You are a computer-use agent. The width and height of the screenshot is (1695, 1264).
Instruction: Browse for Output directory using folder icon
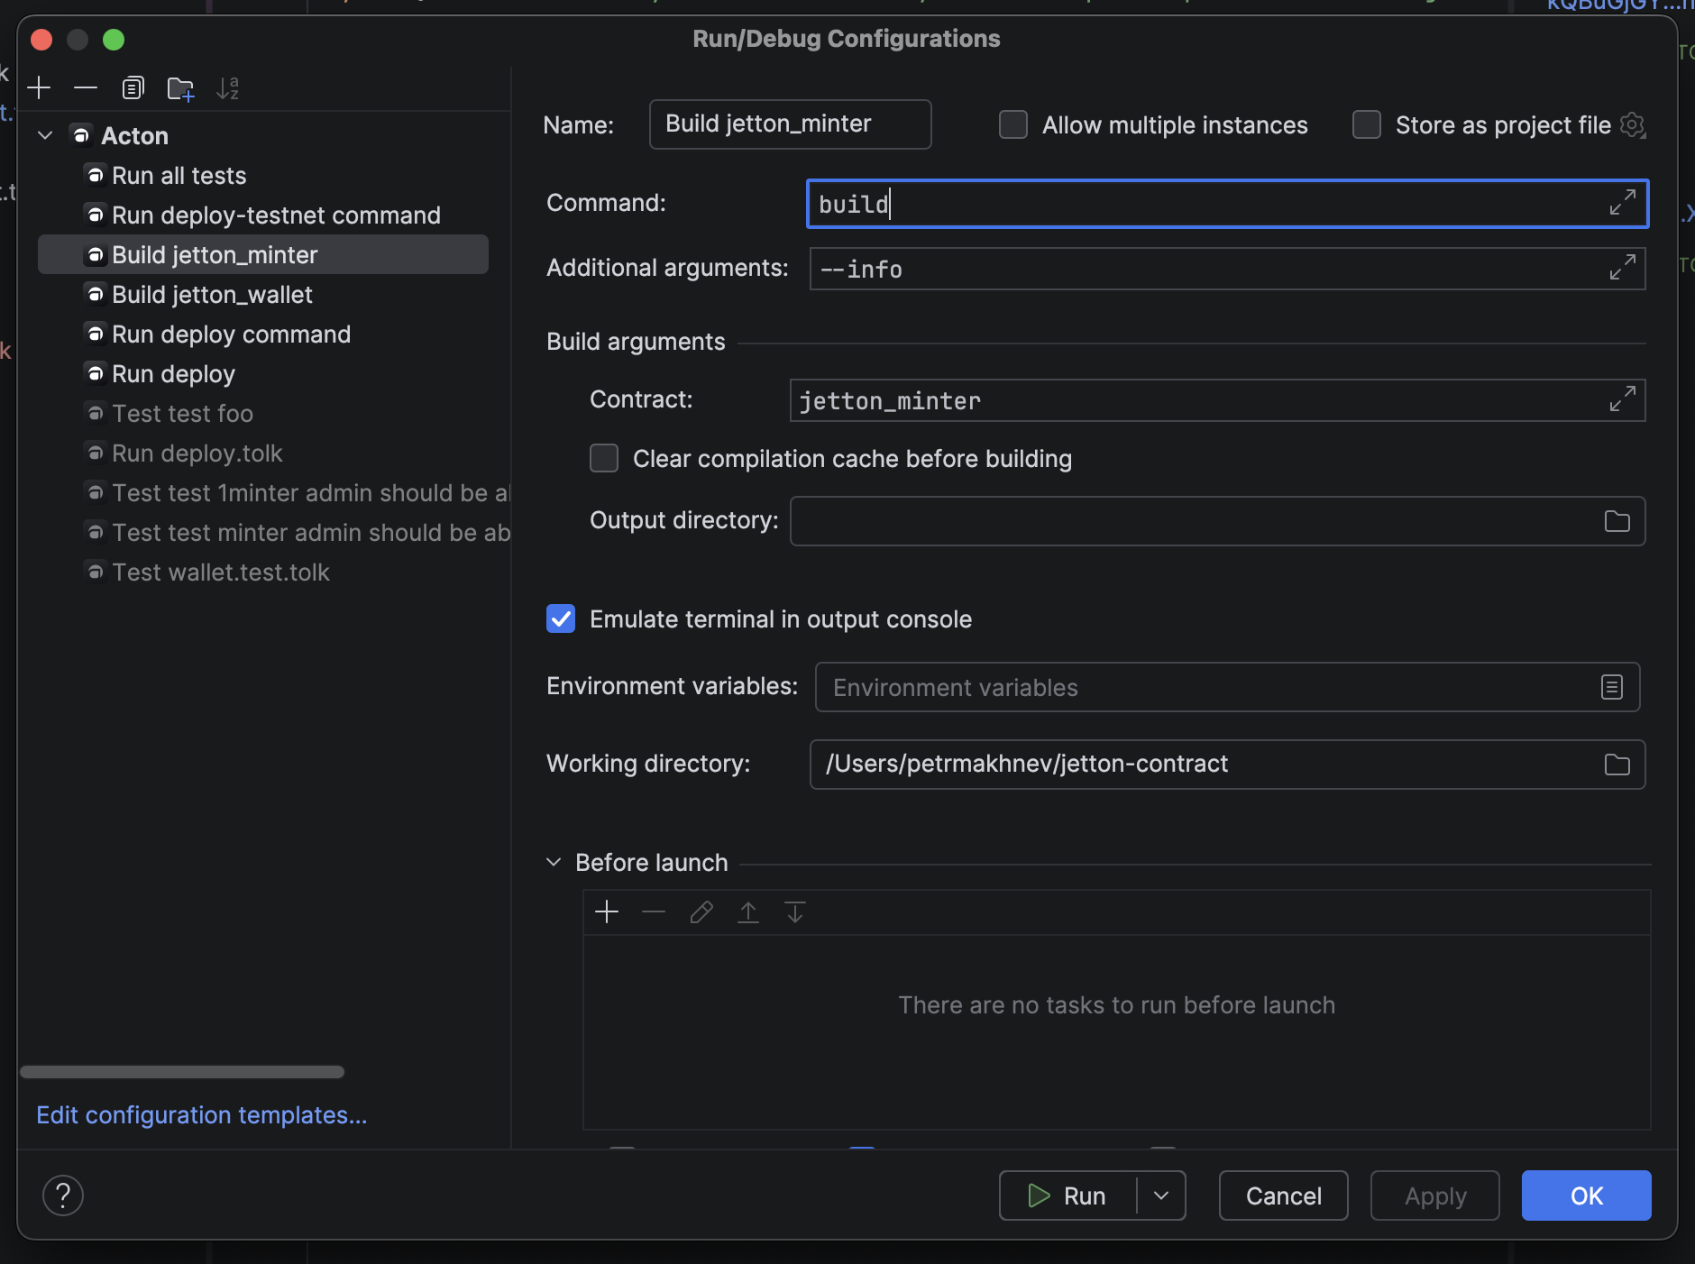(1617, 521)
